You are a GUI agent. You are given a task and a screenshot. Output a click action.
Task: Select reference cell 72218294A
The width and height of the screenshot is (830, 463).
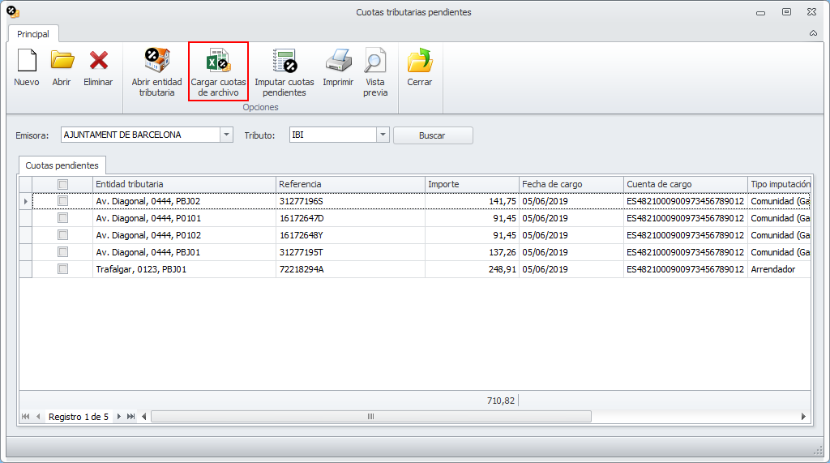(x=350, y=269)
